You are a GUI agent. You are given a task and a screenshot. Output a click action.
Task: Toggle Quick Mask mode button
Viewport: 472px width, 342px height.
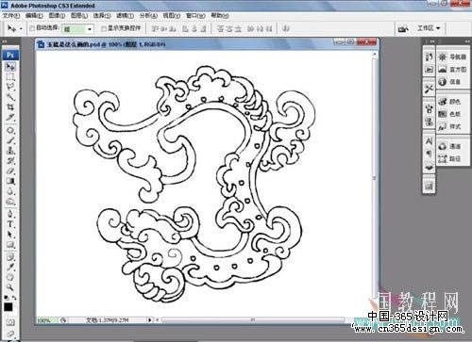[10, 322]
